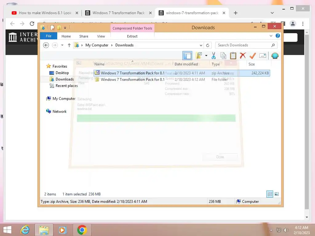
Task: Switch to the YouTube How to make Windows tab
Action: coord(44,13)
